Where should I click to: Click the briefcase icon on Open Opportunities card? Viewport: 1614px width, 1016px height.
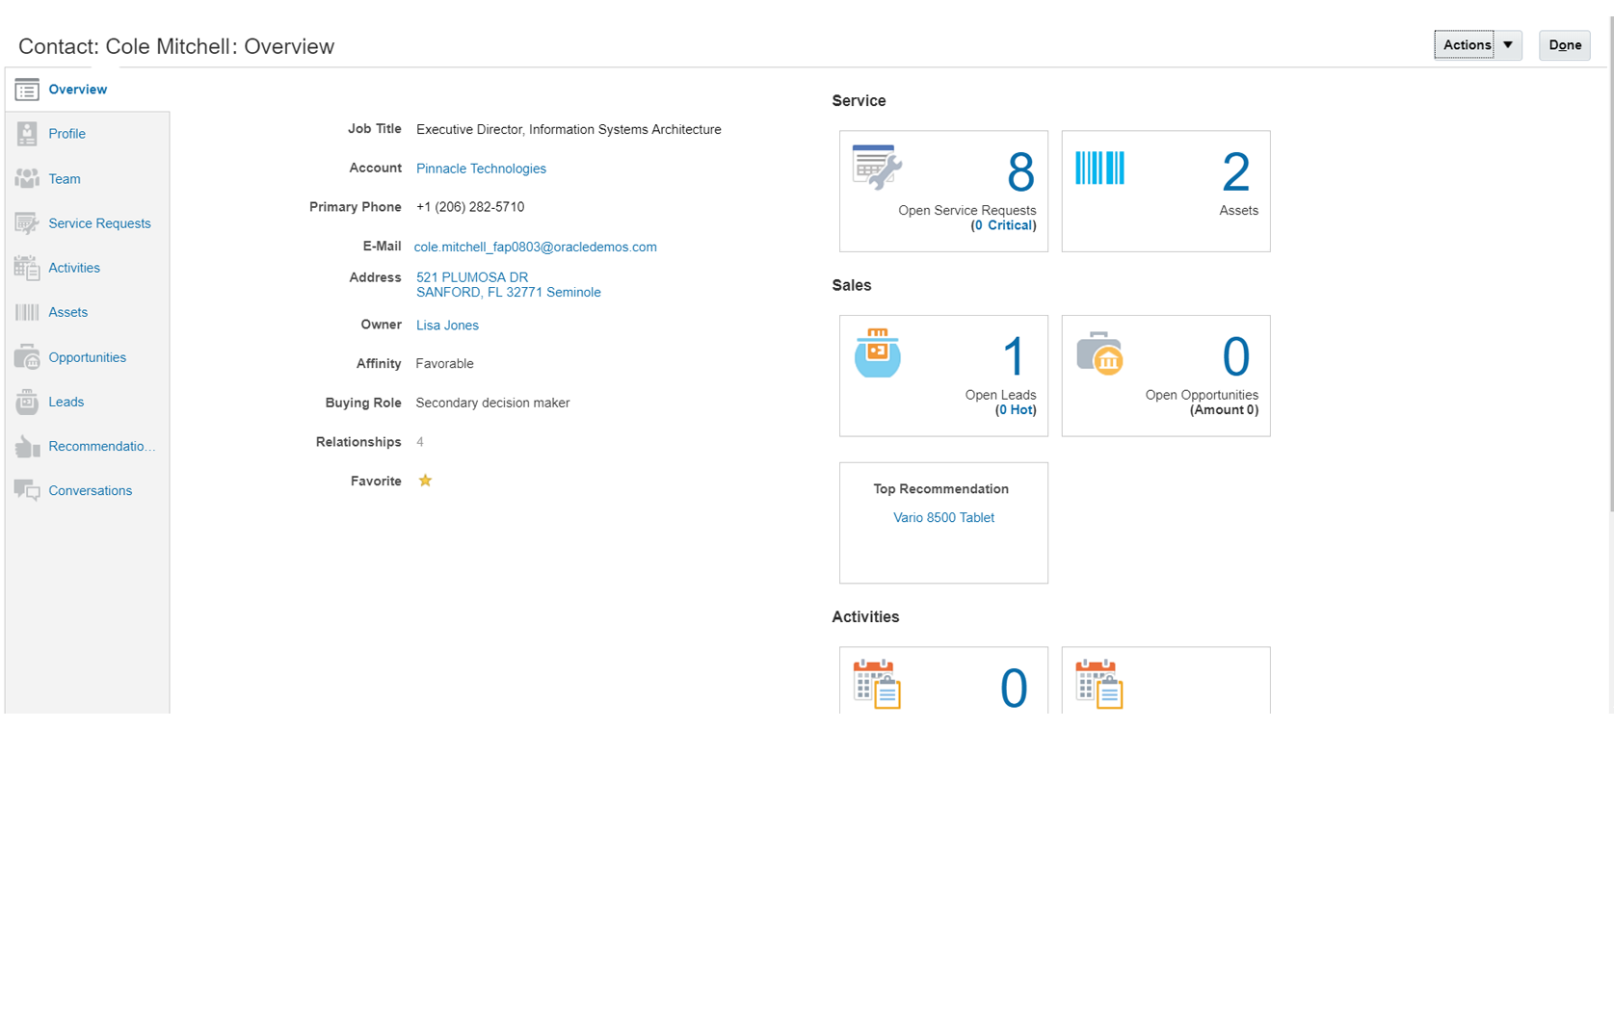click(1101, 354)
